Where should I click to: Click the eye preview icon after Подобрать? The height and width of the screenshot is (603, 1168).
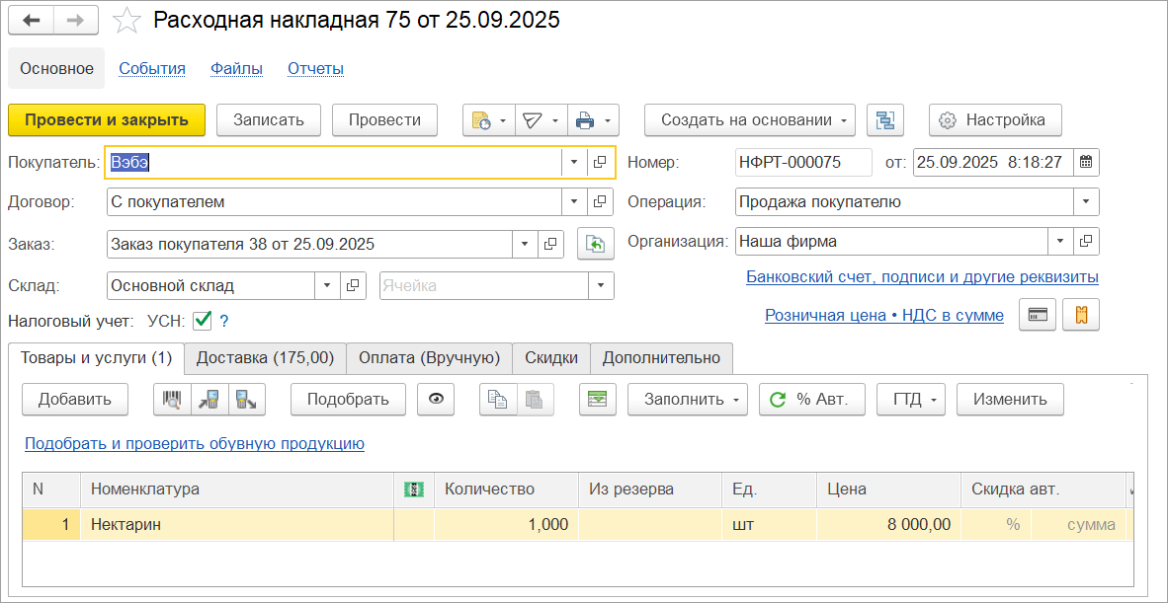tap(436, 399)
